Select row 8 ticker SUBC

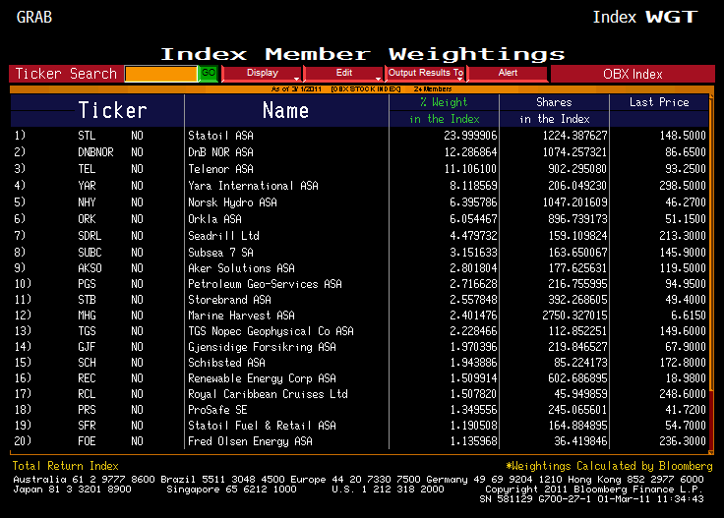coord(90,253)
